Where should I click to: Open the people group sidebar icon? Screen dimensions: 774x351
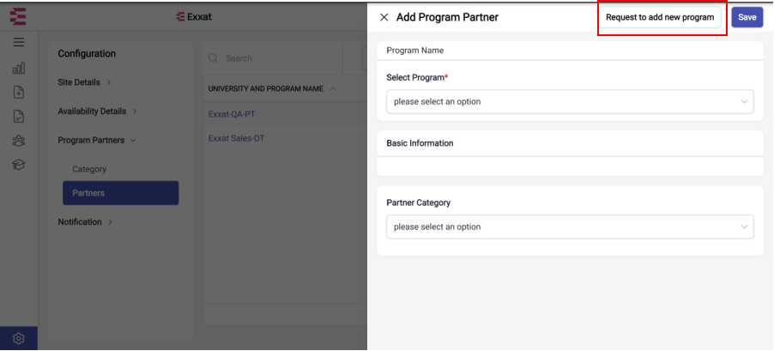(19, 141)
